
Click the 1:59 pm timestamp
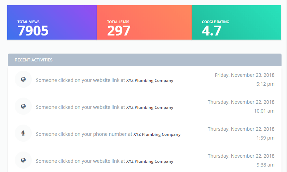pyautogui.click(x=265, y=138)
